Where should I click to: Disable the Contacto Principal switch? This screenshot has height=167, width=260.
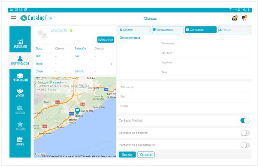click(x=245, y=121)
